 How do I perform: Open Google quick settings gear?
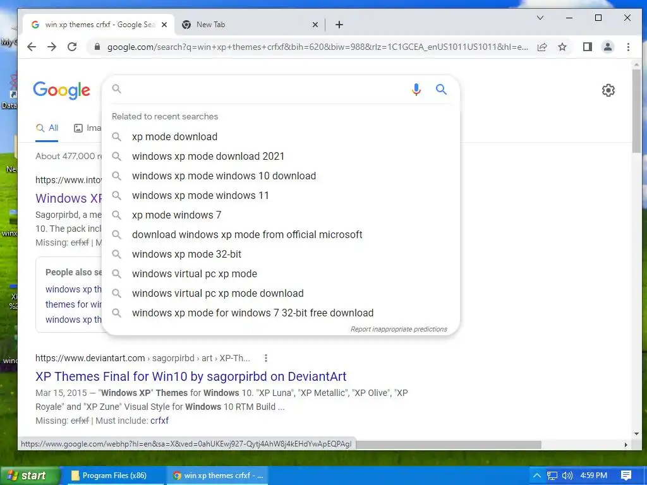(608, 90)
